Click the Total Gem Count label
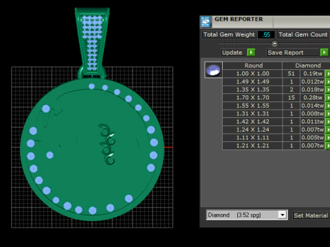The height and width of the screenshot is (247, 330). (x=303, y=34)
